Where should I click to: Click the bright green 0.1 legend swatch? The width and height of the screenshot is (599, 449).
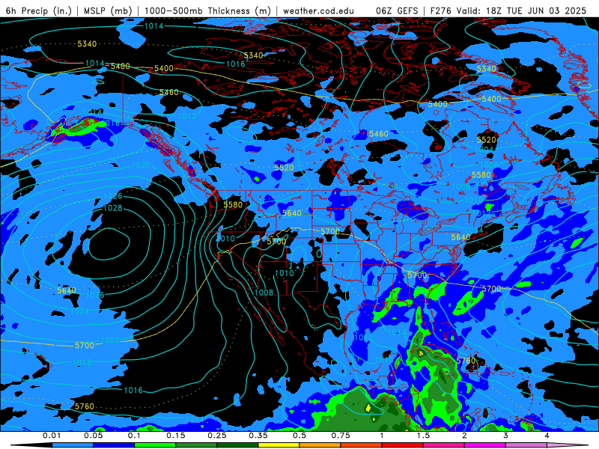tap(155, 445)
